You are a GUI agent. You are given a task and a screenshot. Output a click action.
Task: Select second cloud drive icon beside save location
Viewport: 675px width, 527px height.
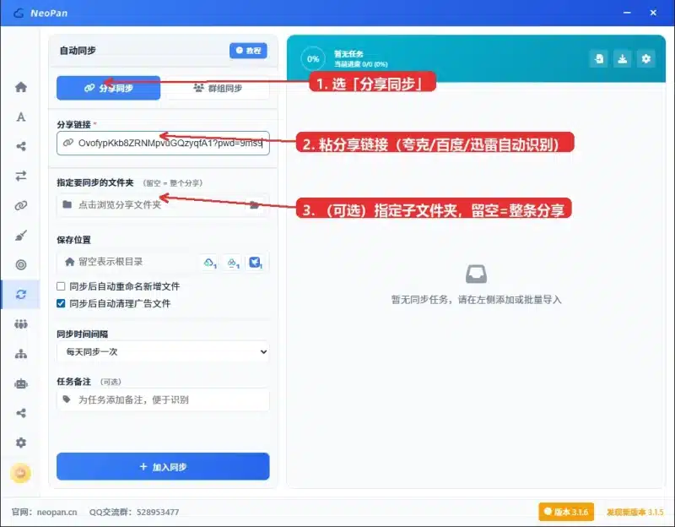[233, 263]
